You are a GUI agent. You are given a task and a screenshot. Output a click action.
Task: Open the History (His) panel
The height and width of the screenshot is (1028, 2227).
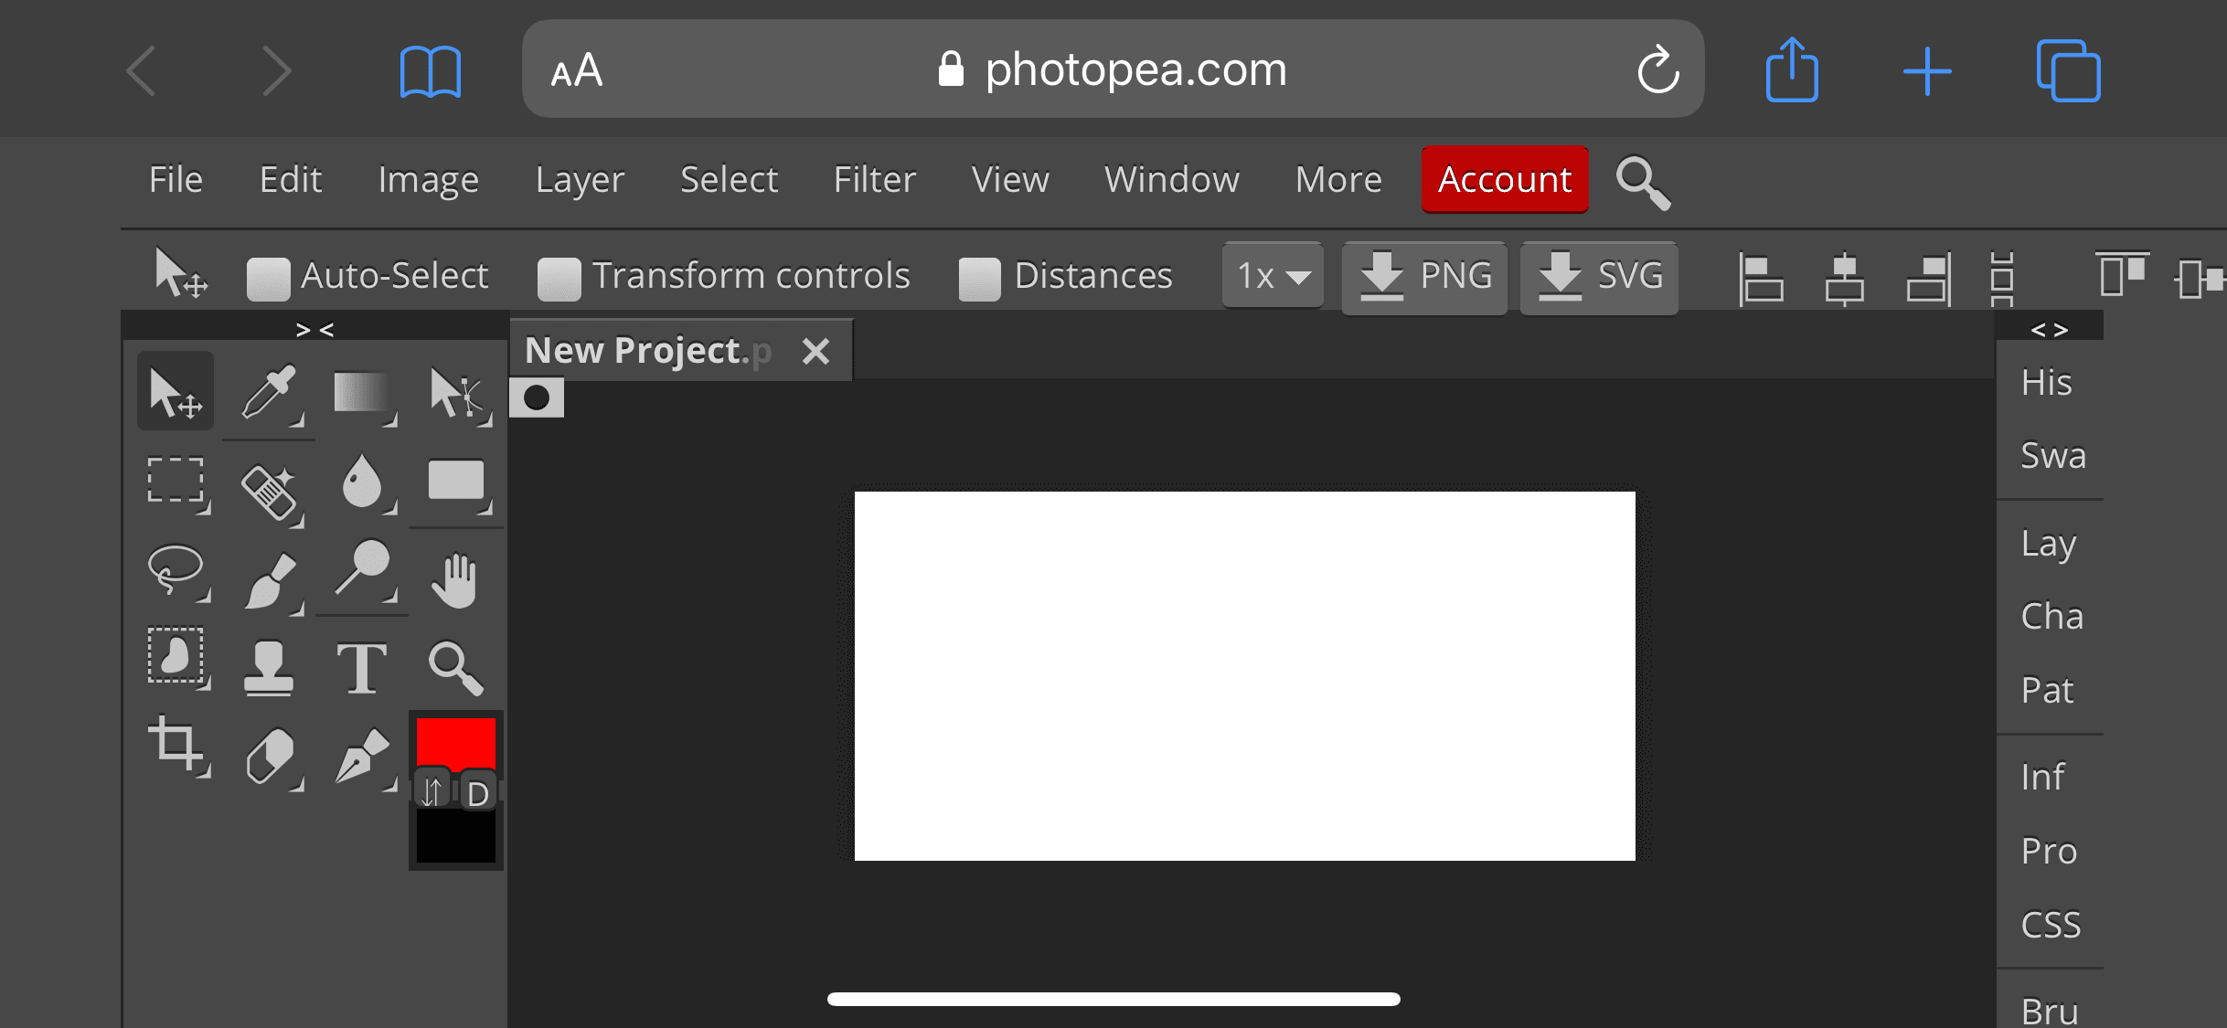coord(2046,382)
